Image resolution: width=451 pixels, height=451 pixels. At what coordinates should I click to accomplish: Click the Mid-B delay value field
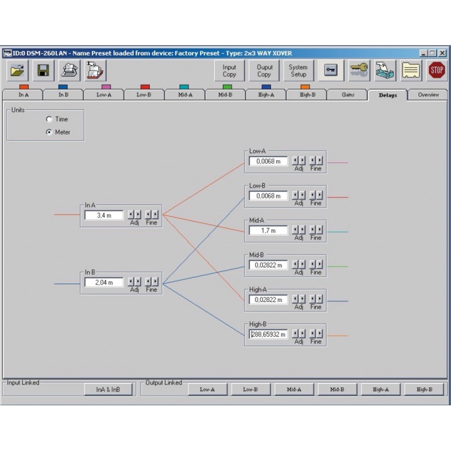pos(268,265)
